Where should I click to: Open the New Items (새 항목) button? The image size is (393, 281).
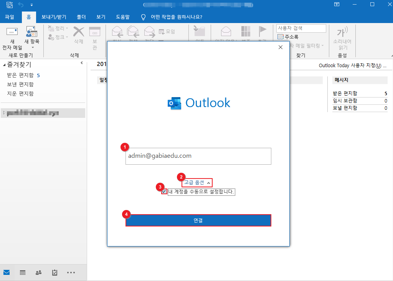point(31,38)
